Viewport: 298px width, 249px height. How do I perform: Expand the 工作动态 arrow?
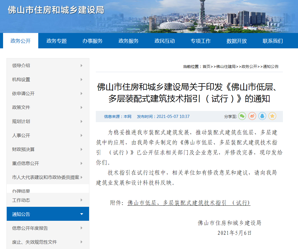click(x=82, y=200)
